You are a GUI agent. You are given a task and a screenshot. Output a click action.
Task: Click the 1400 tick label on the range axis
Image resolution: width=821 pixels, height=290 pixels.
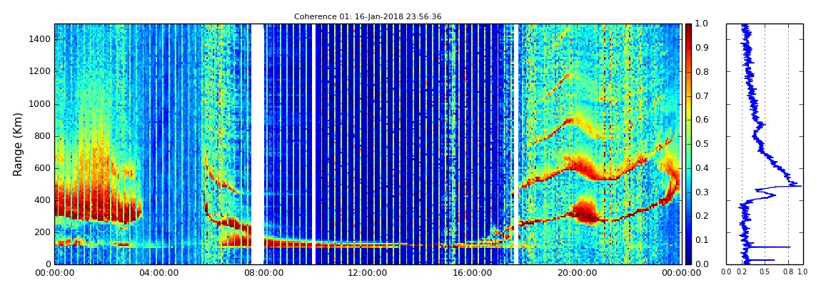tap(41, 39)
